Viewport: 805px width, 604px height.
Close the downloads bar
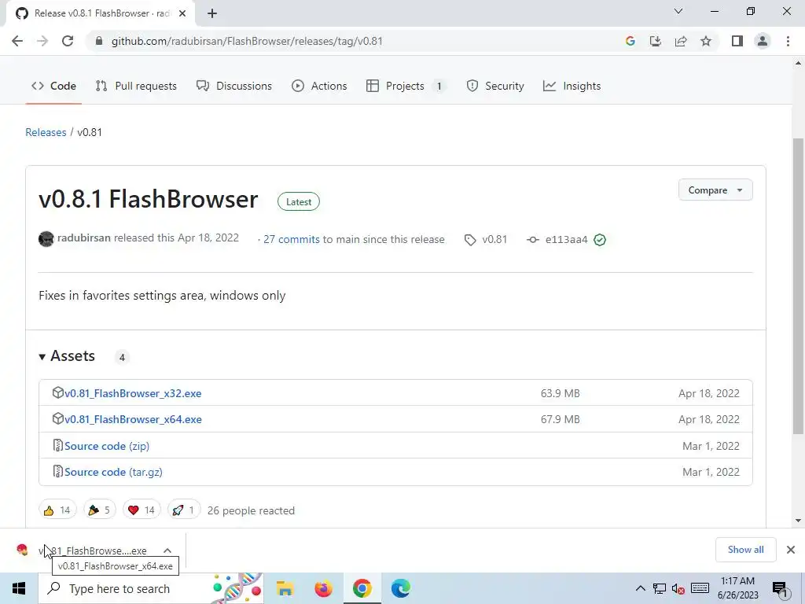pos(791,550)
